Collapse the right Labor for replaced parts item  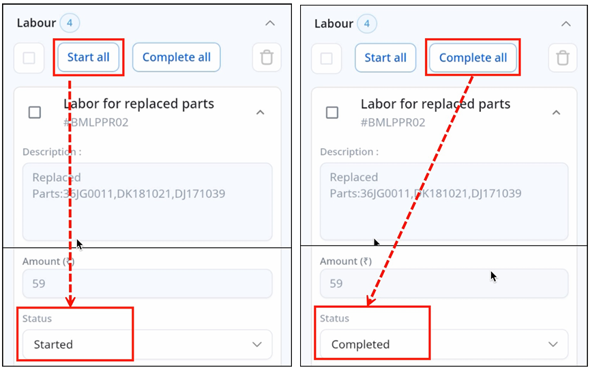556,112
